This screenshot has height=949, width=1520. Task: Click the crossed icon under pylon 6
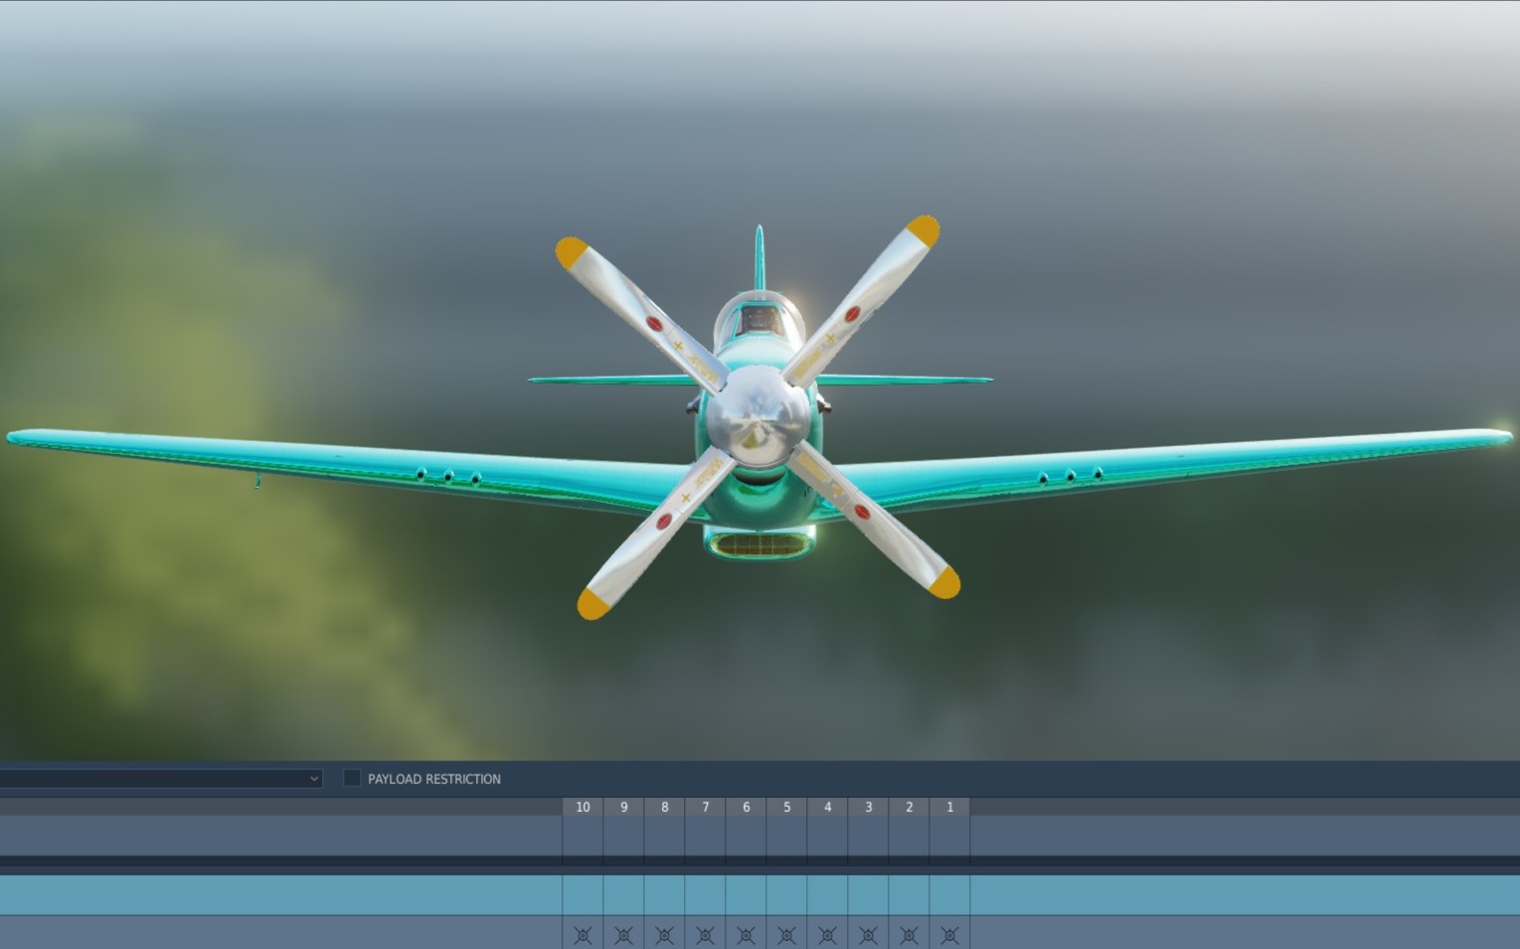coord(746,935)
